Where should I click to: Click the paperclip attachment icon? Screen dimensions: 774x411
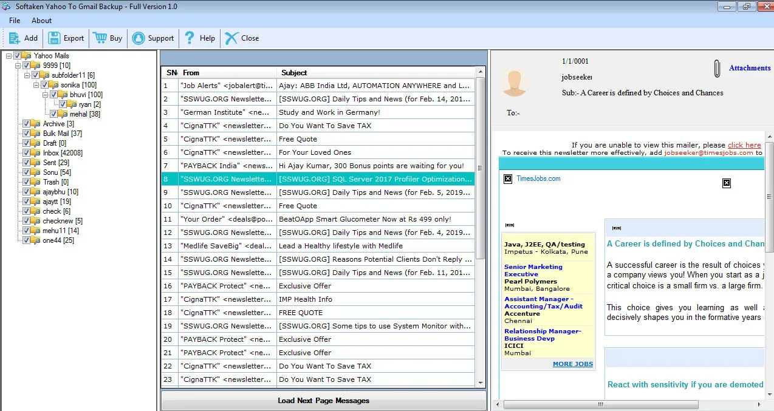click(x=717, y=69)
